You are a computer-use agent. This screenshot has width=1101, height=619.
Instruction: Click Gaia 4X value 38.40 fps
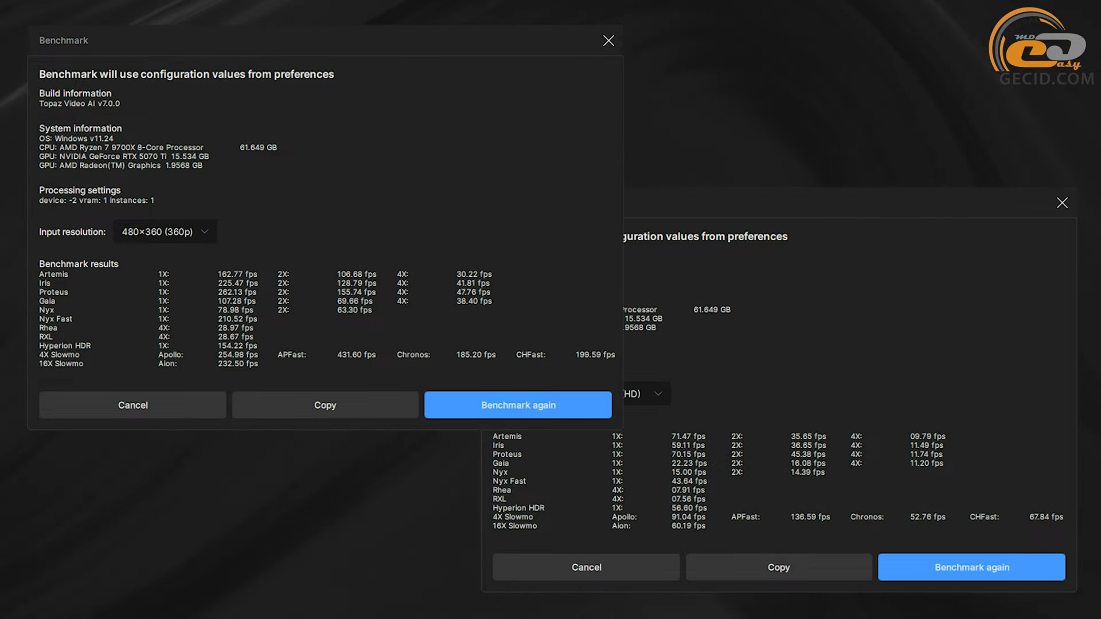pos(474,301)
